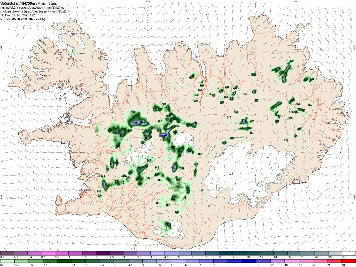Viewport: 356px width, 267px height.
Task: Click the 20W longitude label
Action: [148, 1]
